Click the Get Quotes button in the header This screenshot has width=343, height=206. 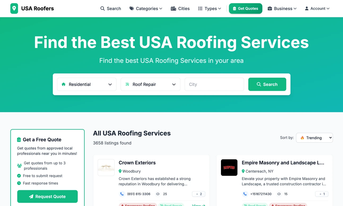click(x=246, y=8)
